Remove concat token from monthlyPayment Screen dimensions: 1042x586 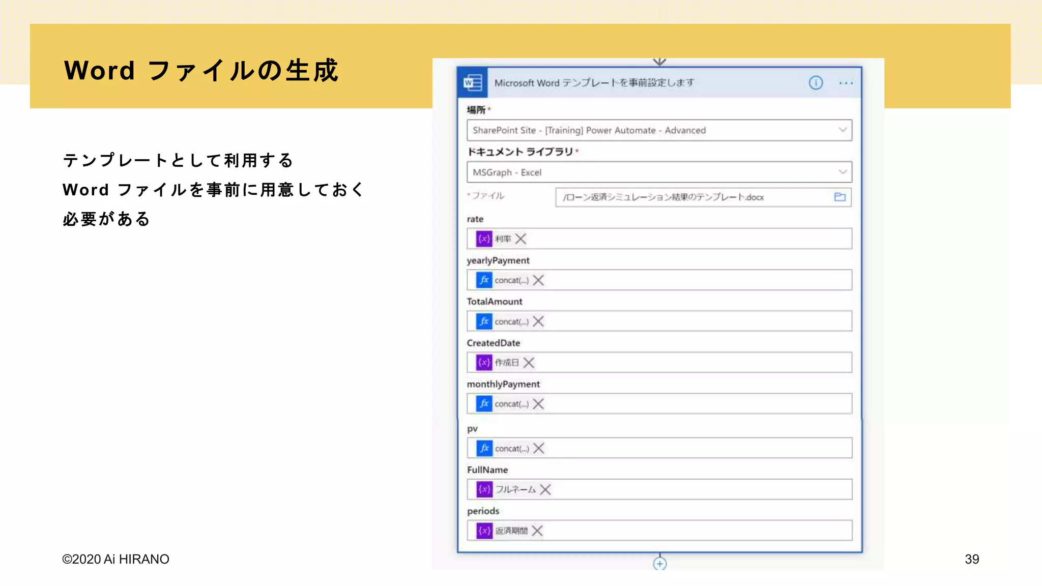[538, 403]
